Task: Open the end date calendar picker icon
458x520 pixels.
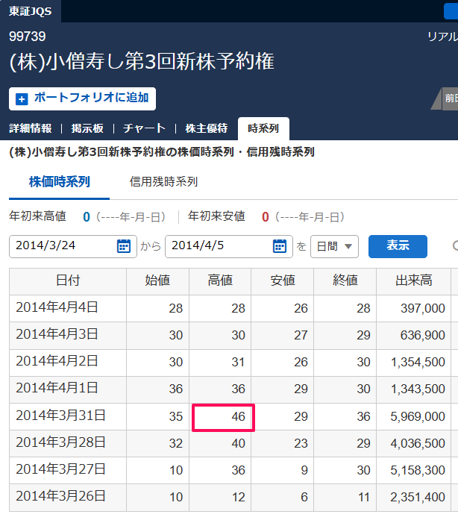Action: pyautogui.click(x=279, y=246)
